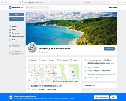This screenshot has height=101, width=126.
Task: Click Войти in the bottom banner
Action: pos(113,97)
